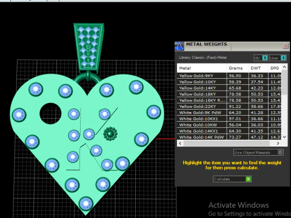The image size is (291, 218).
Task: Click the 41.28 DWT value
Action: [257, 113]
